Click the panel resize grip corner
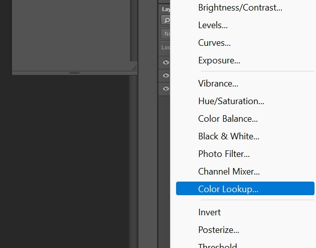This screenshot has width=316, height=248. coord(134,67)
